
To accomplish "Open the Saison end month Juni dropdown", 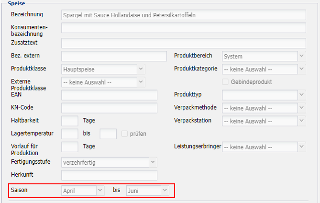I will [x=147, y=191].
